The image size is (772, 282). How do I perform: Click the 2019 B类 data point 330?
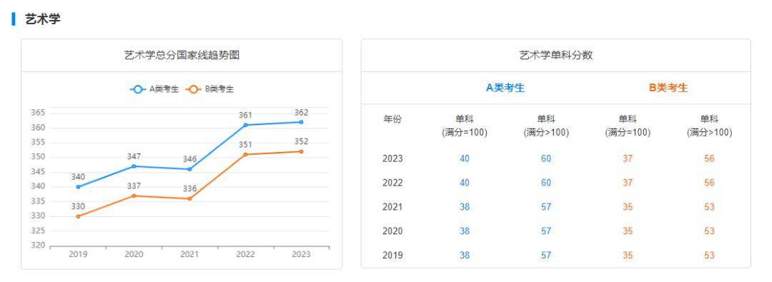[x=79, y=216]
